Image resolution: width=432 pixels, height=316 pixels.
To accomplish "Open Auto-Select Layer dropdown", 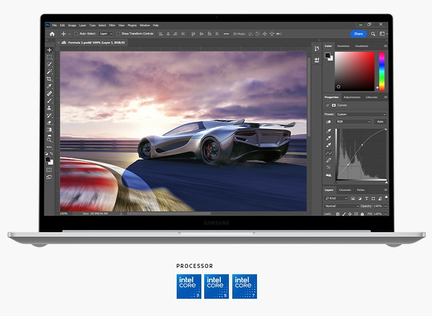I will point(106,34).
